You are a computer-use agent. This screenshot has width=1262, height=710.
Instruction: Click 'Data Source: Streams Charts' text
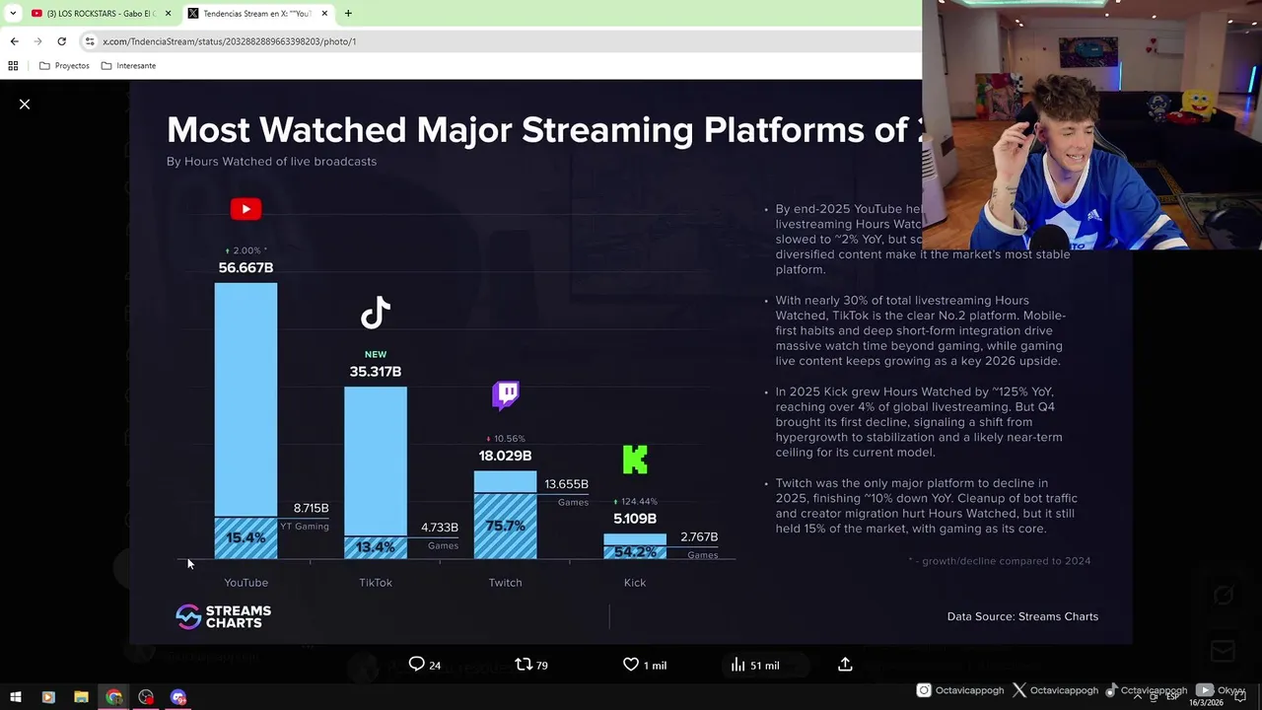click(1022, 616)
